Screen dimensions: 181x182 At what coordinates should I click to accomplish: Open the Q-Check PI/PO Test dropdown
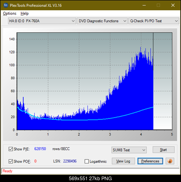154,21
